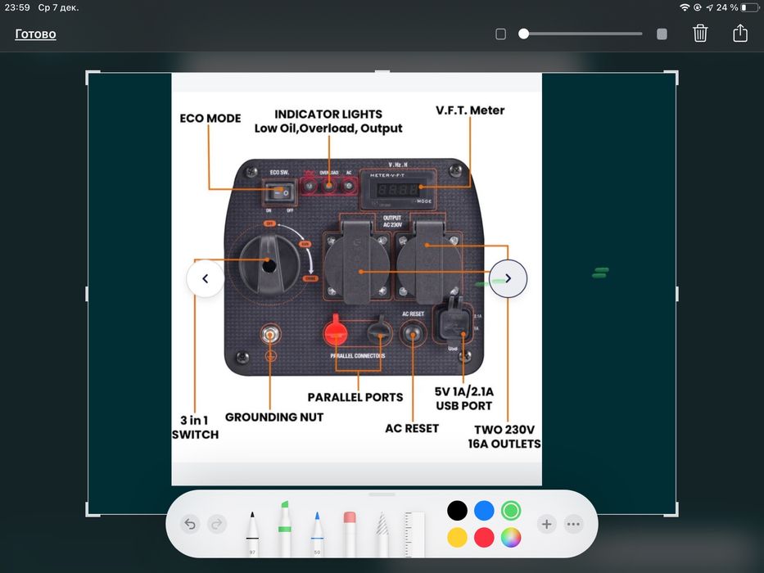The width and height of the screenshot is (764, 573).
Task: Open the share sheet icon
Action: click(x=740, y=33)
